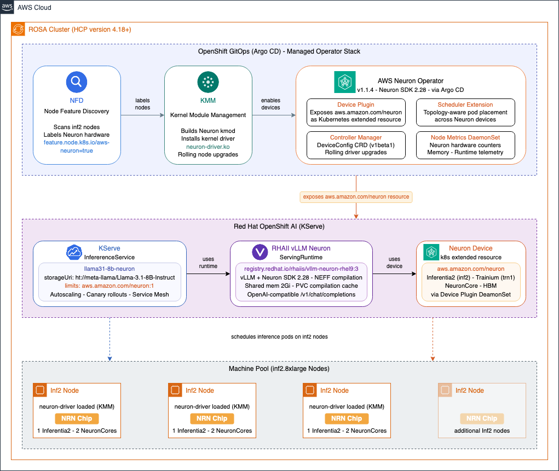Screen dimensions: 559x471
Task: Click the 'KServe' title text
Action: click(x=109, y=248)
